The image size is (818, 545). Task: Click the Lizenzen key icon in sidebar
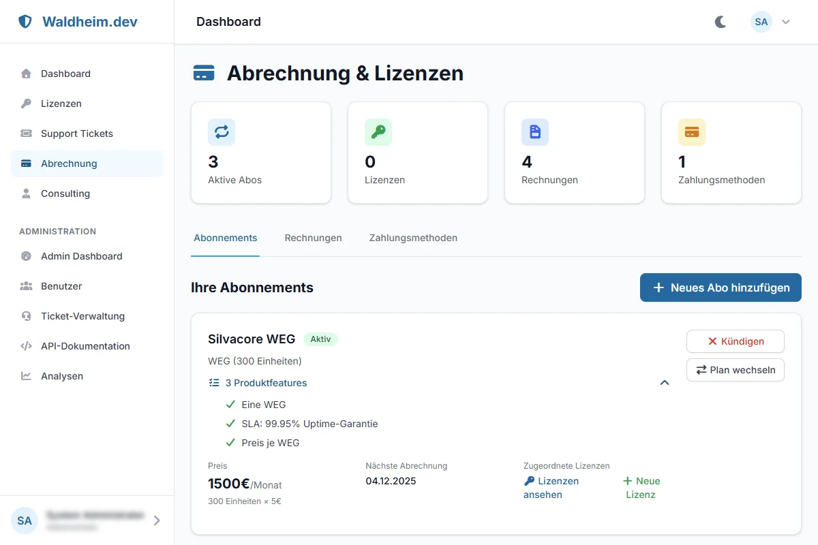pos(26,104)
